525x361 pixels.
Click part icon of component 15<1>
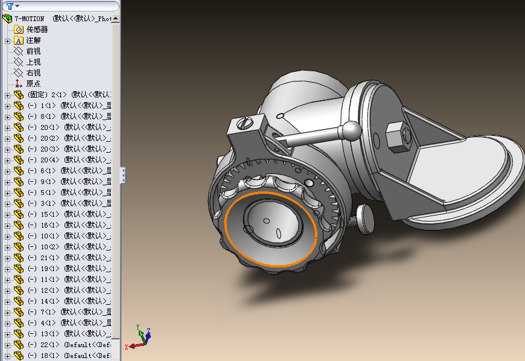coord(19,214)
